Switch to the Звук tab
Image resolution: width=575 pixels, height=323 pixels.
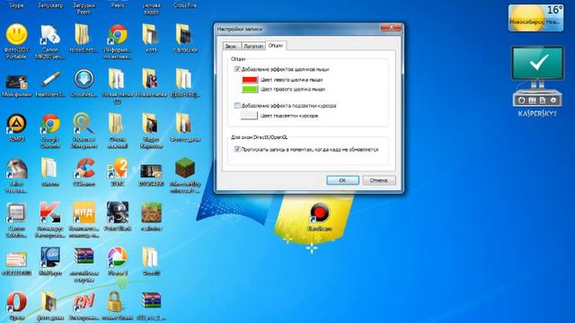pos(231,46)
